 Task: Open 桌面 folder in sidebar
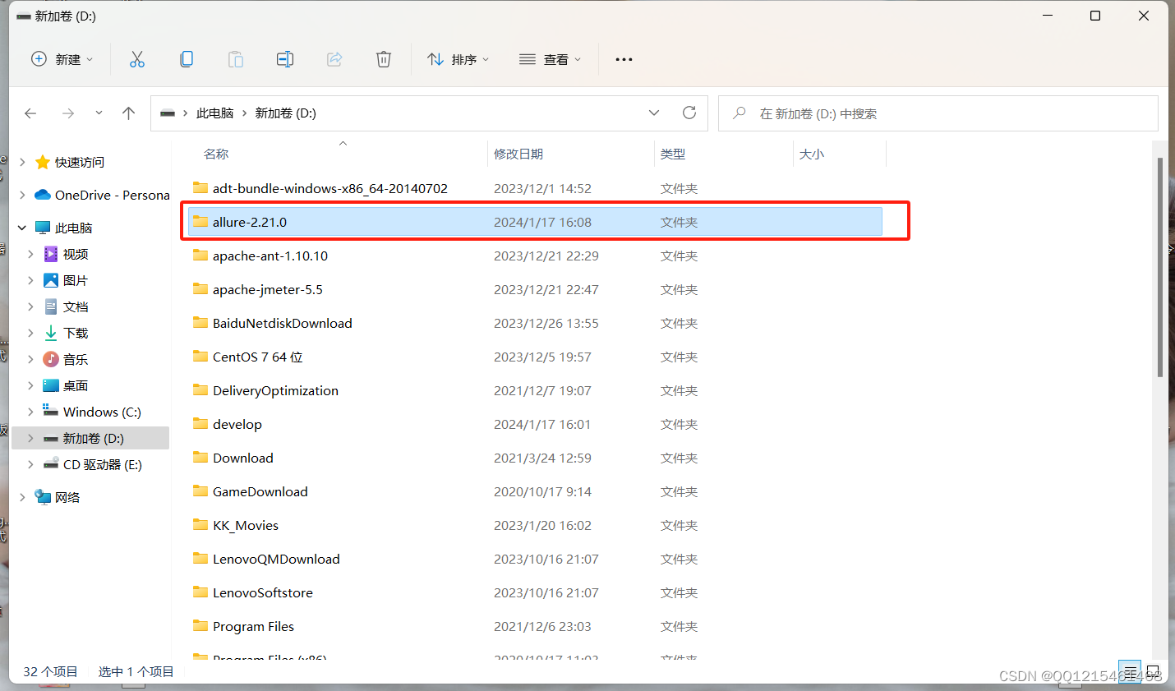coord(76,385)
